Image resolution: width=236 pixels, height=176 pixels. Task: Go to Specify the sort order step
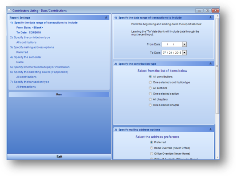click(x=29, y=57)
